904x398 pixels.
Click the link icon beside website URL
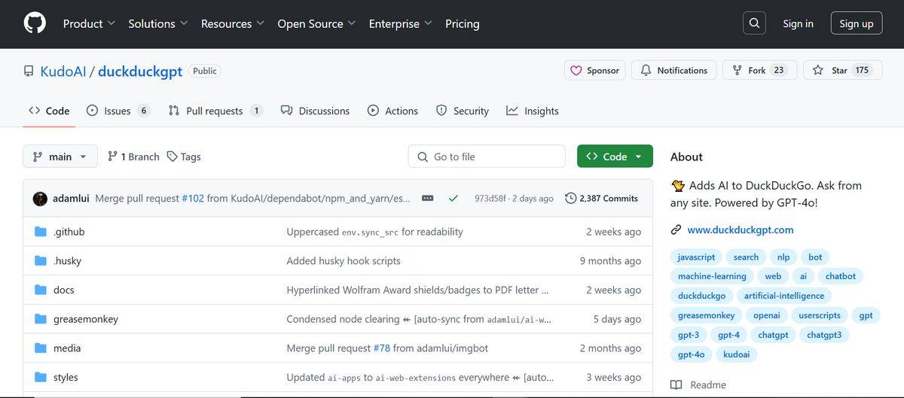coord(676,230)
